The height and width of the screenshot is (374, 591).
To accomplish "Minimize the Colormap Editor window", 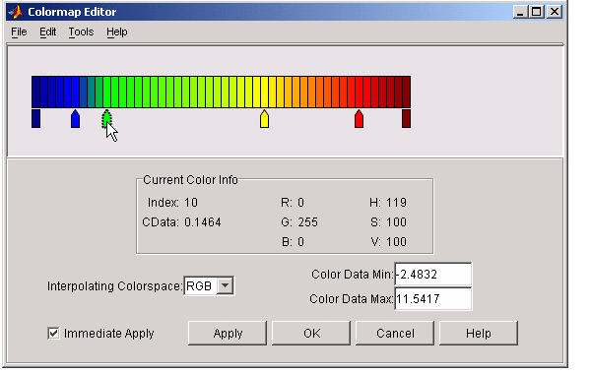I will tap(520, 12).
